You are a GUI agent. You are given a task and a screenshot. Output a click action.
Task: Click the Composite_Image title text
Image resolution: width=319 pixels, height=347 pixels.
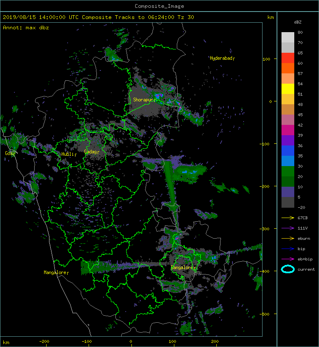[x=159, y=6]
